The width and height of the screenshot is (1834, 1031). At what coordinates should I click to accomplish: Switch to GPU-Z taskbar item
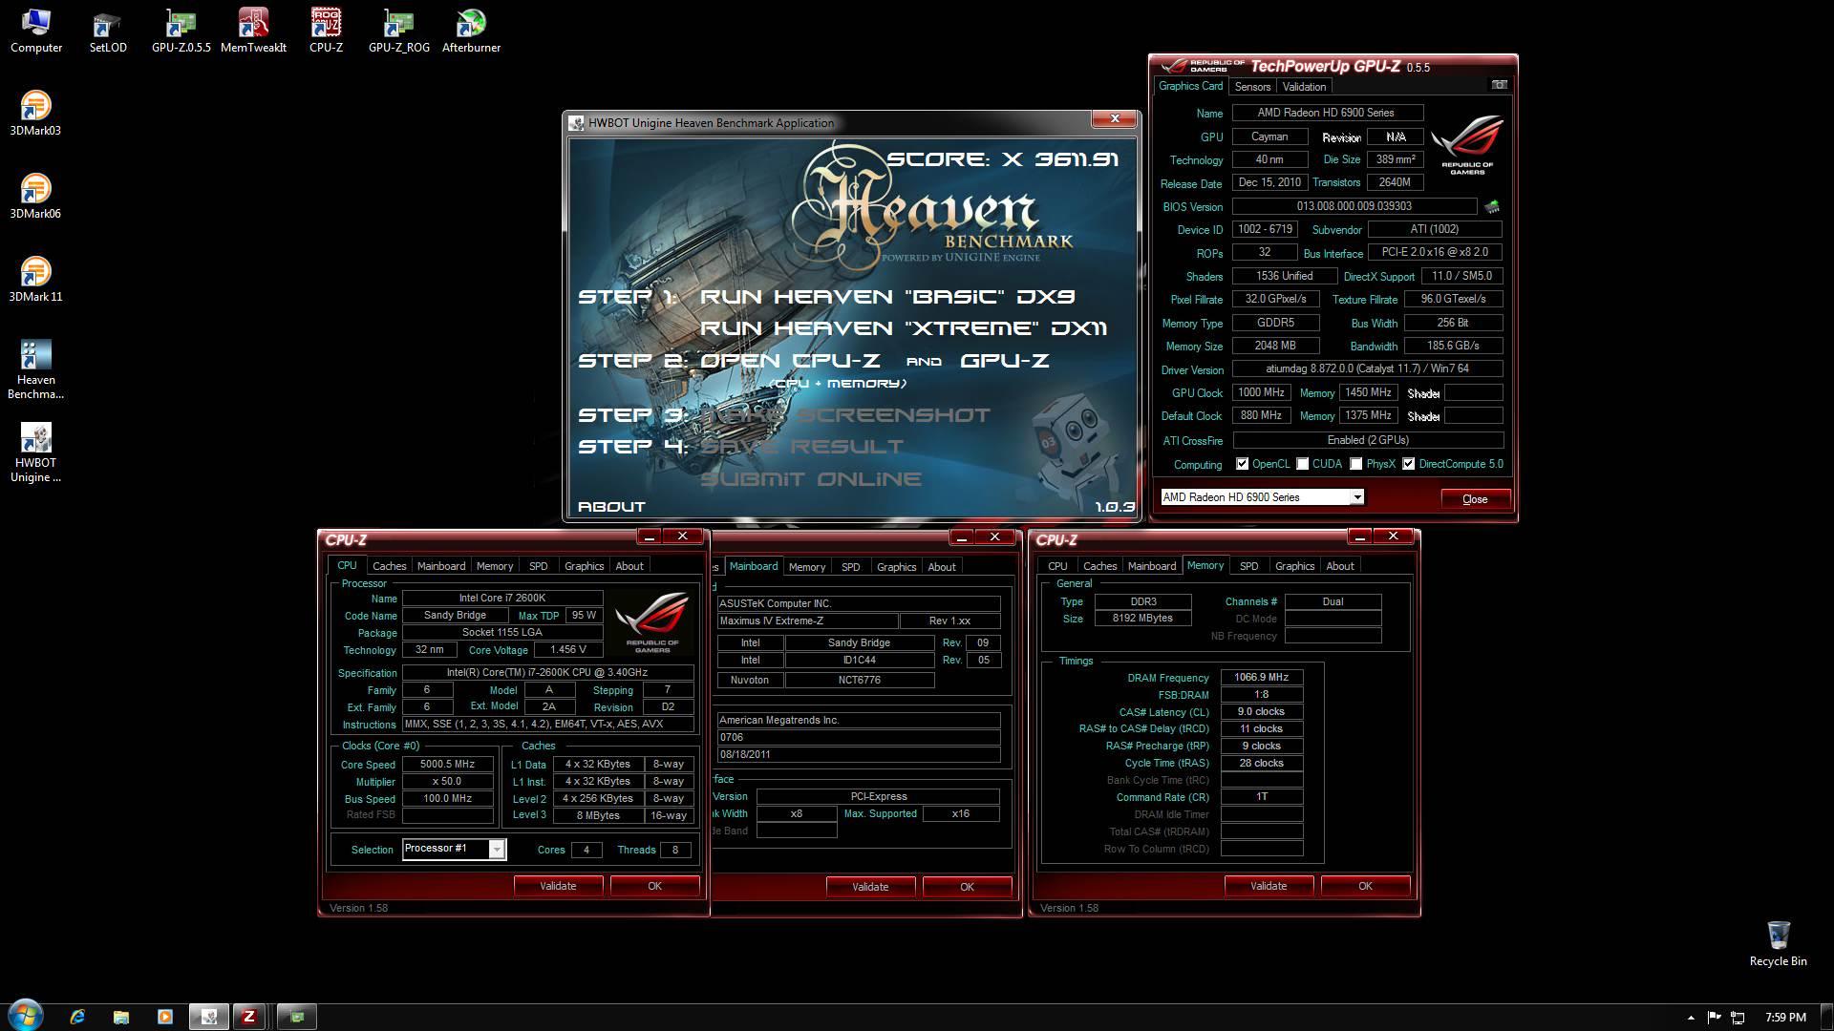coord(296,1017)
